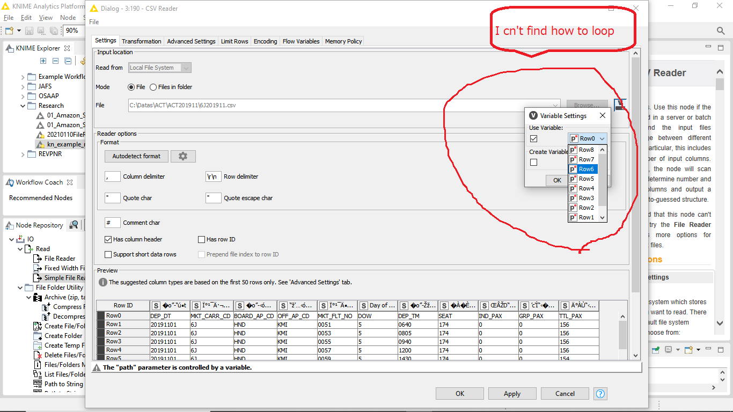Screen dimensions: 733x412
Task: Select the Create Folder node
Action: pos(59,335)
